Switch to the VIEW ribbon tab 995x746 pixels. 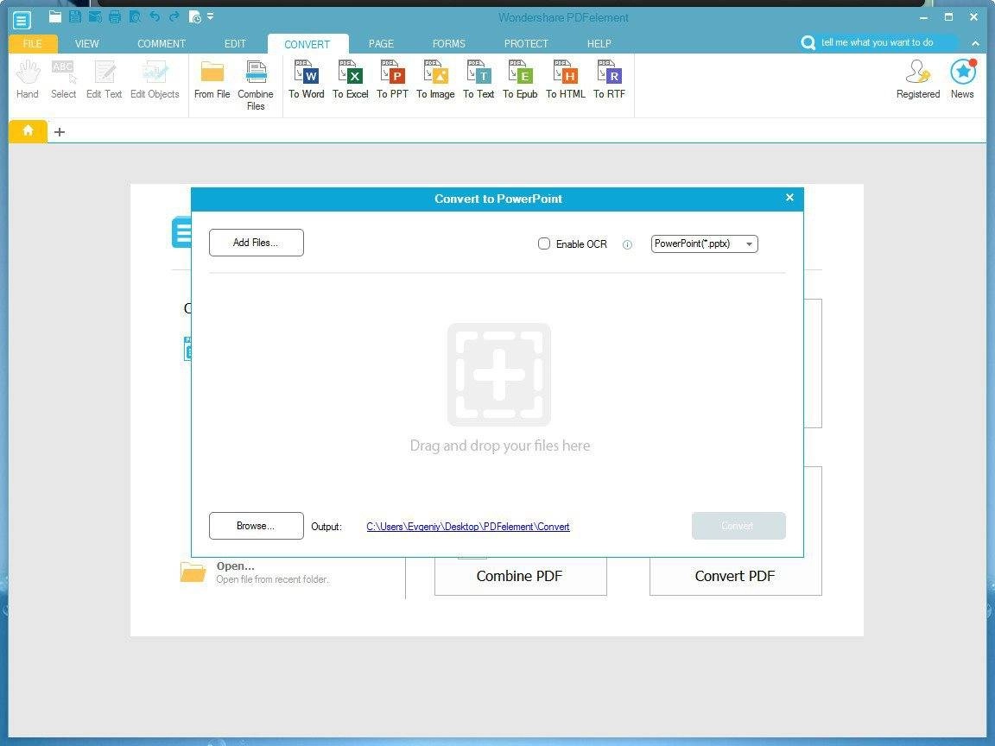pyautogui.click(x=87, y=44)
